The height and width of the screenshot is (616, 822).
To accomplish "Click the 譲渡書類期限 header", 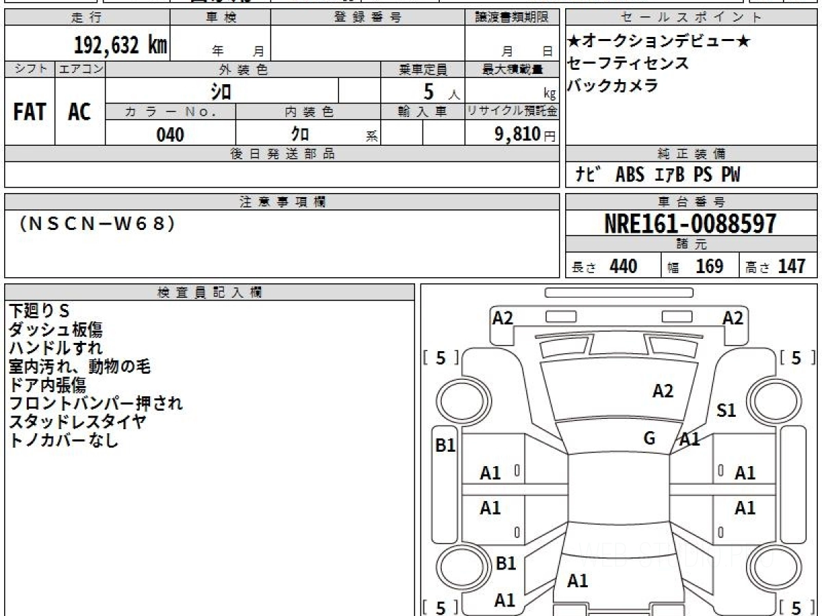I will [512, 18].
